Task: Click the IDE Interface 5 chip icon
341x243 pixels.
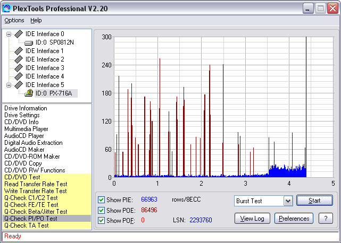Action: click(19, 85)
